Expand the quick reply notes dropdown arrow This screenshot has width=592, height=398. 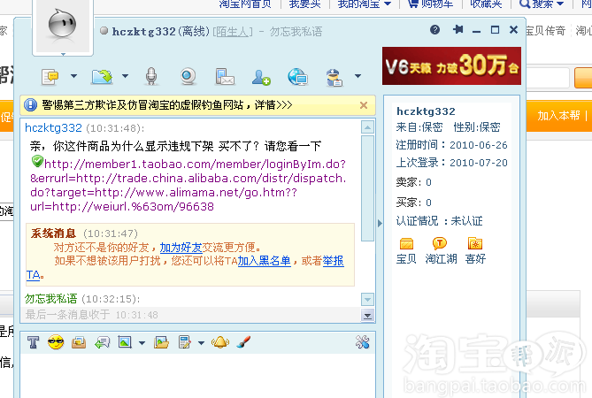[202, 342]
